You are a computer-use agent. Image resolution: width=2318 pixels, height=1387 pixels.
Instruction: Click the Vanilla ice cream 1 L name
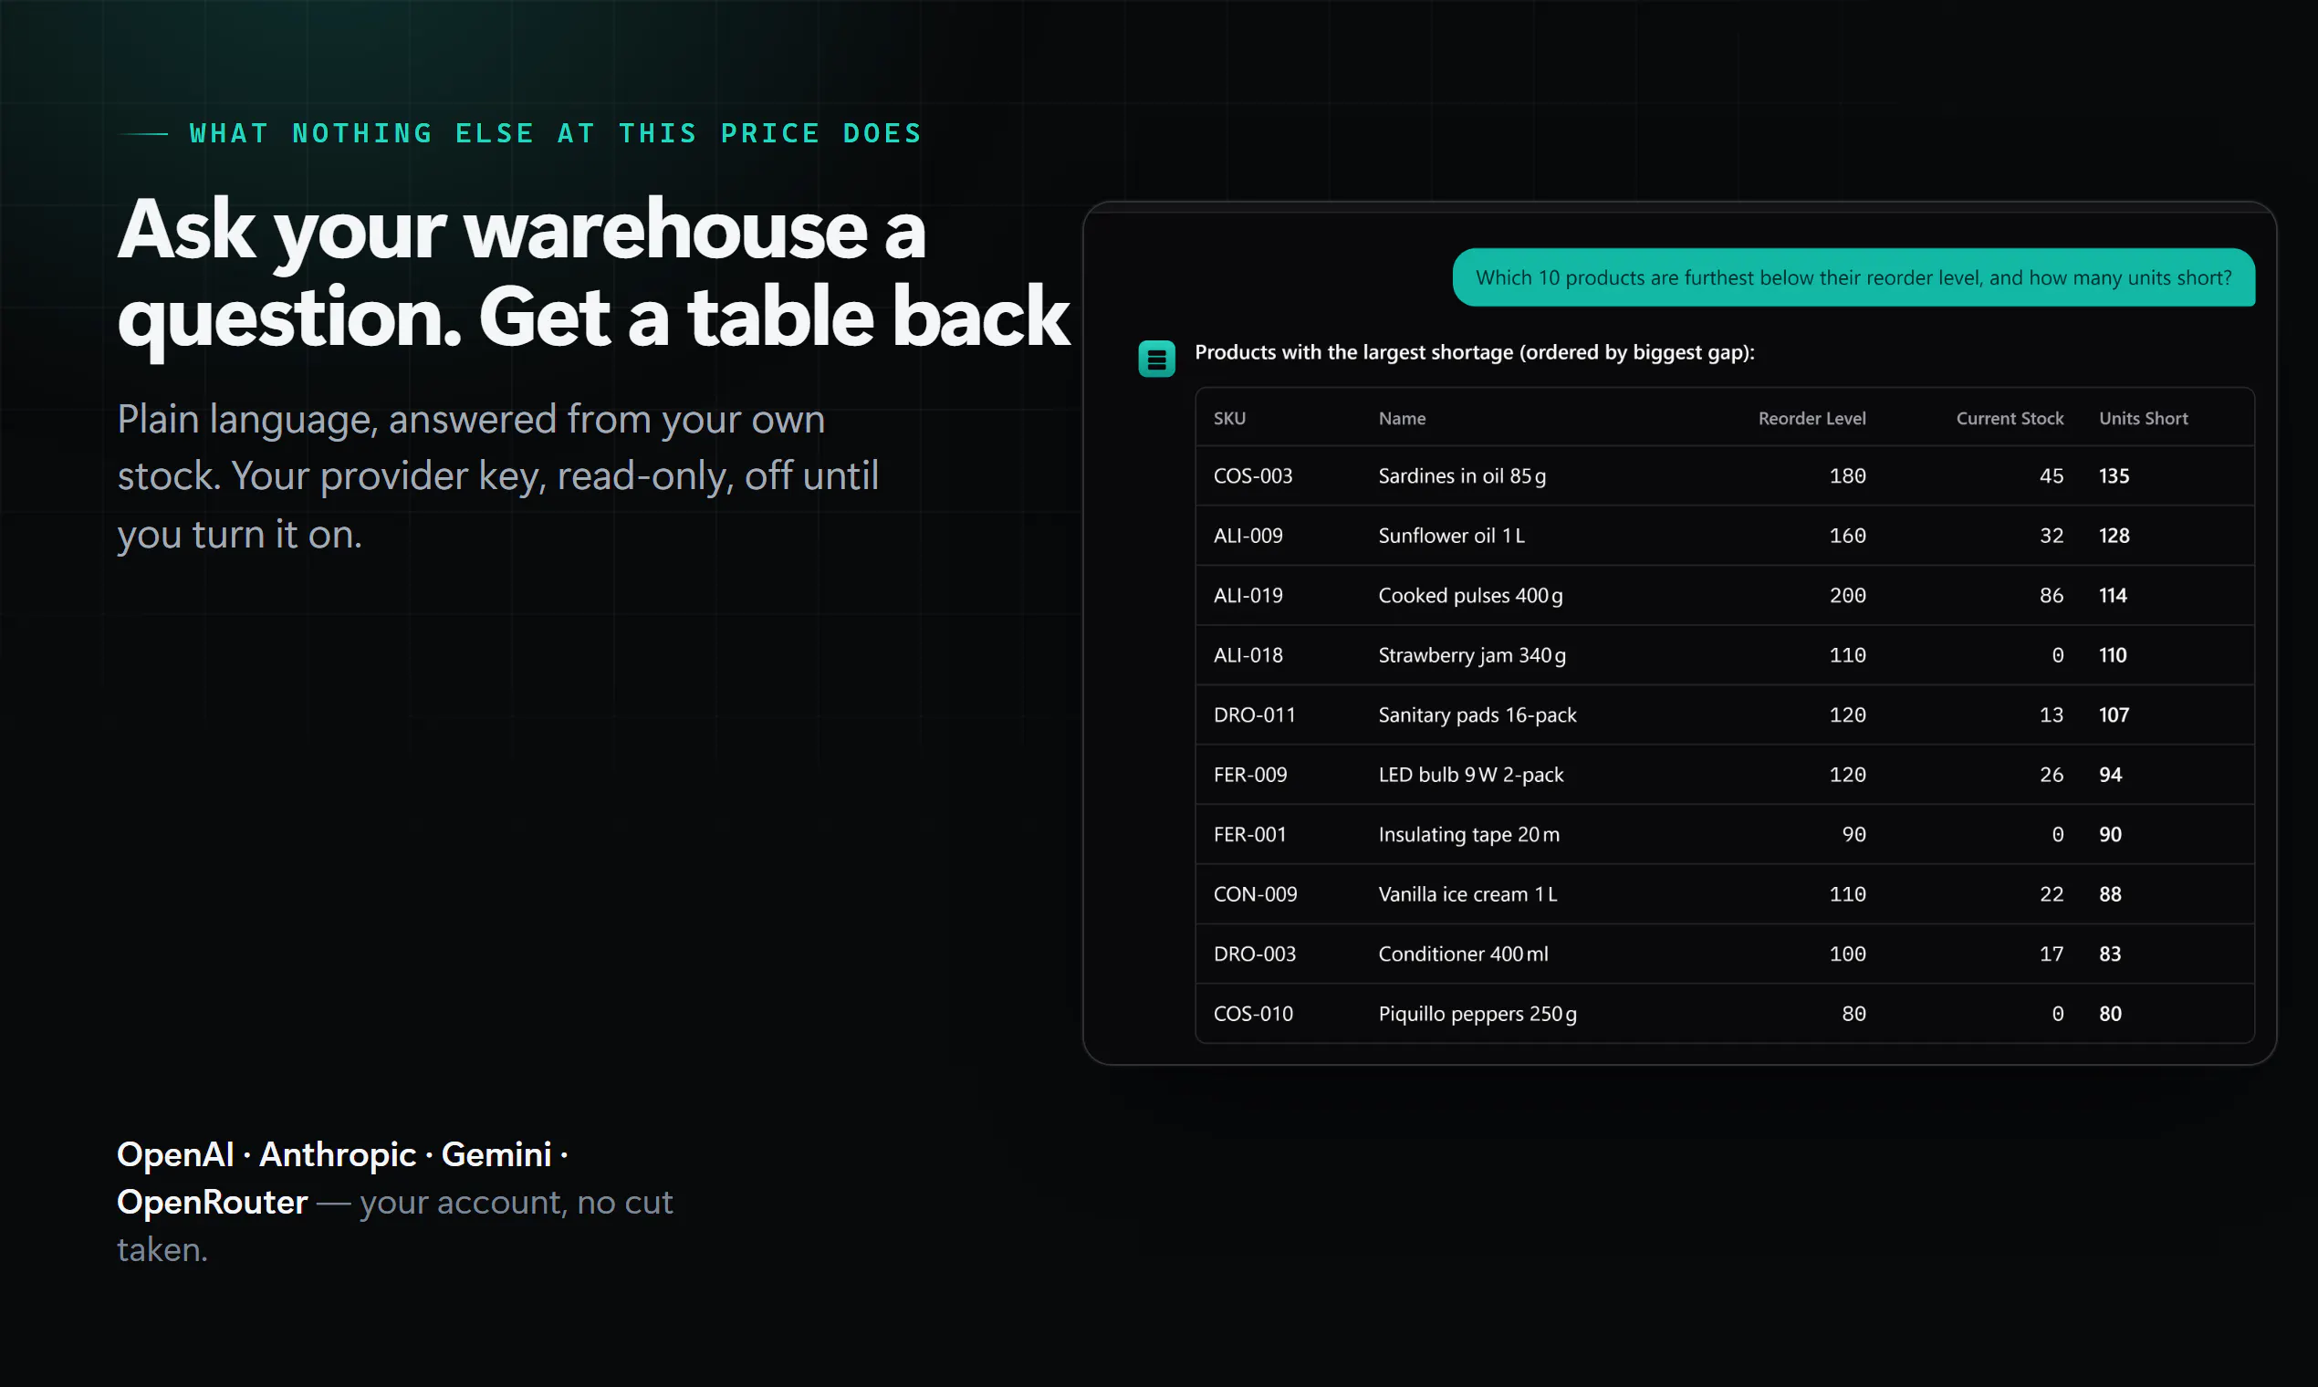1467,894
